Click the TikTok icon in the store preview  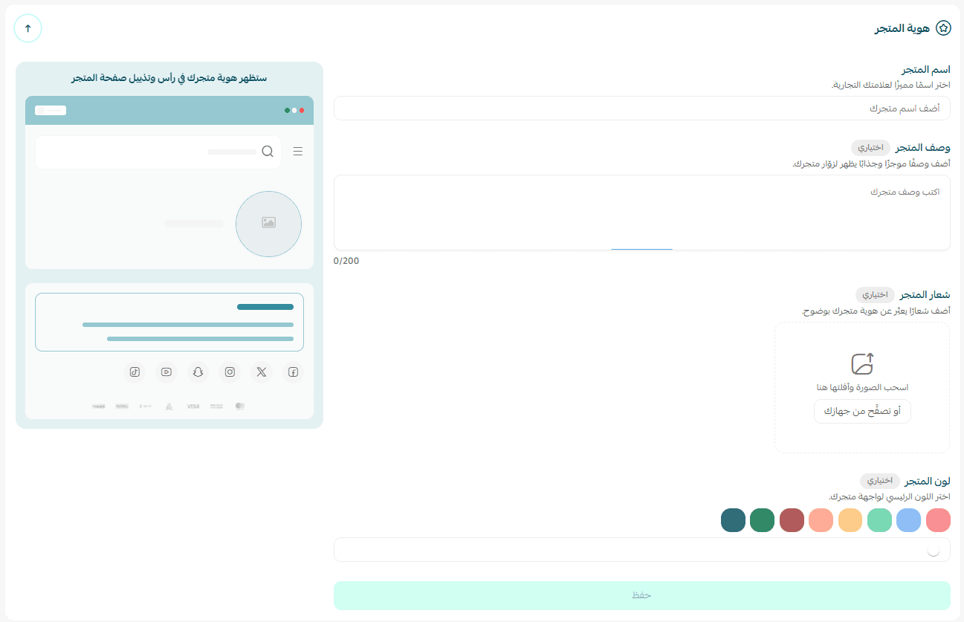(135, 372)
